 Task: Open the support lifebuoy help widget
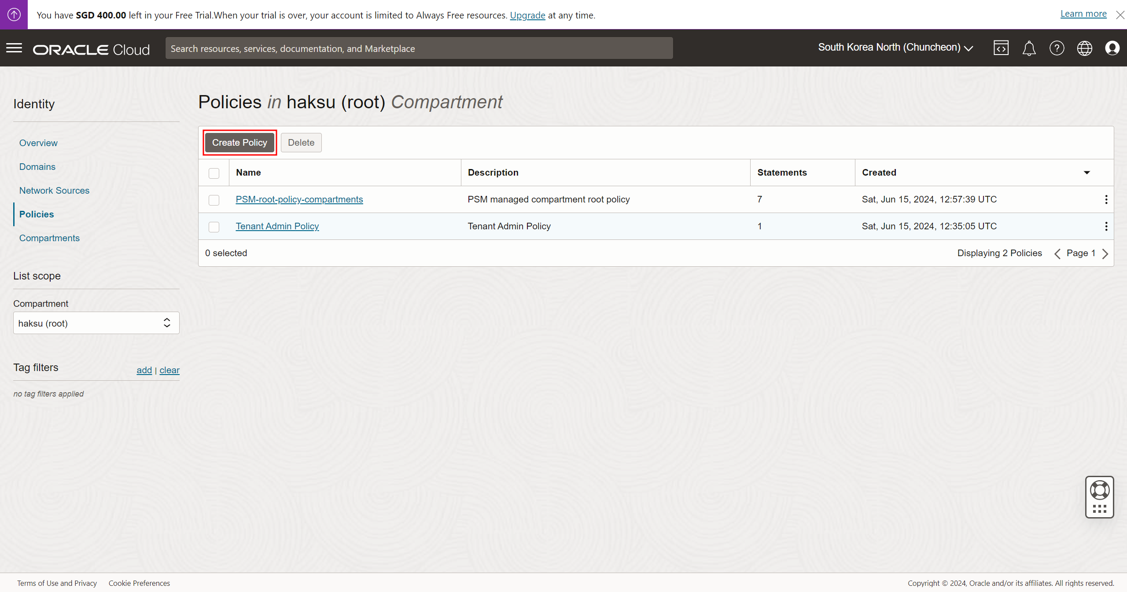click(1099, 490)
